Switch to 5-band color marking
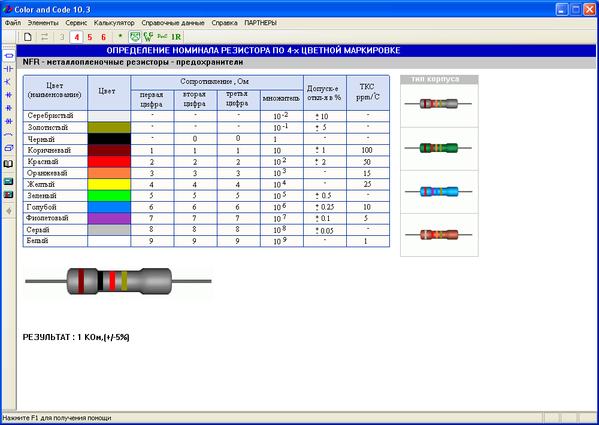Viewport: 599px width, 425px height. click(90, 37)
